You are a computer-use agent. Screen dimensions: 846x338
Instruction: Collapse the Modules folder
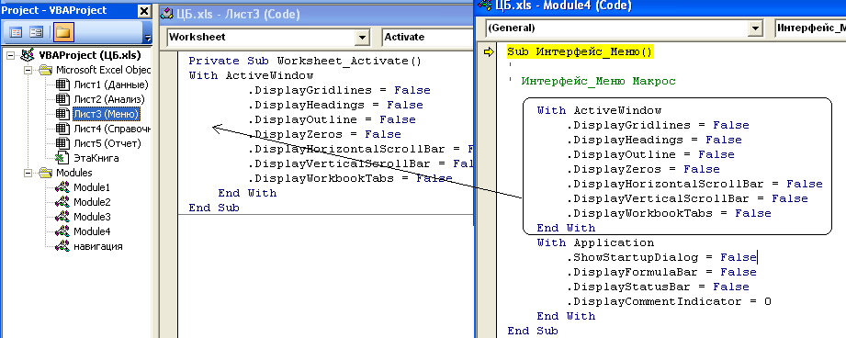(28, 173)
